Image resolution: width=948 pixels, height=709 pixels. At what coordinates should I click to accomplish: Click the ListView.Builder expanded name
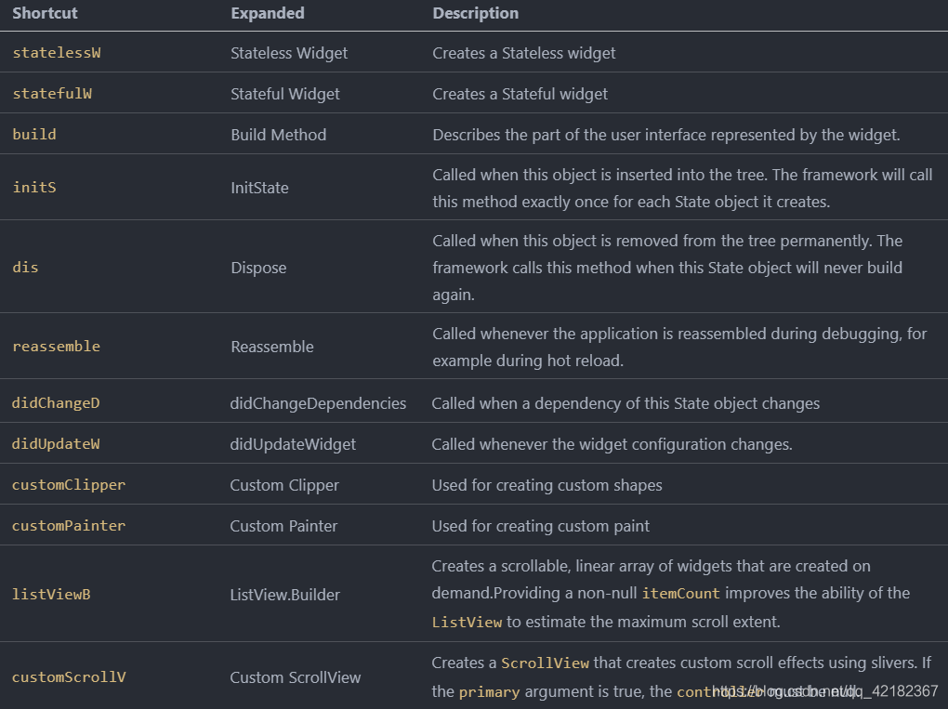[x=285, y=595]
